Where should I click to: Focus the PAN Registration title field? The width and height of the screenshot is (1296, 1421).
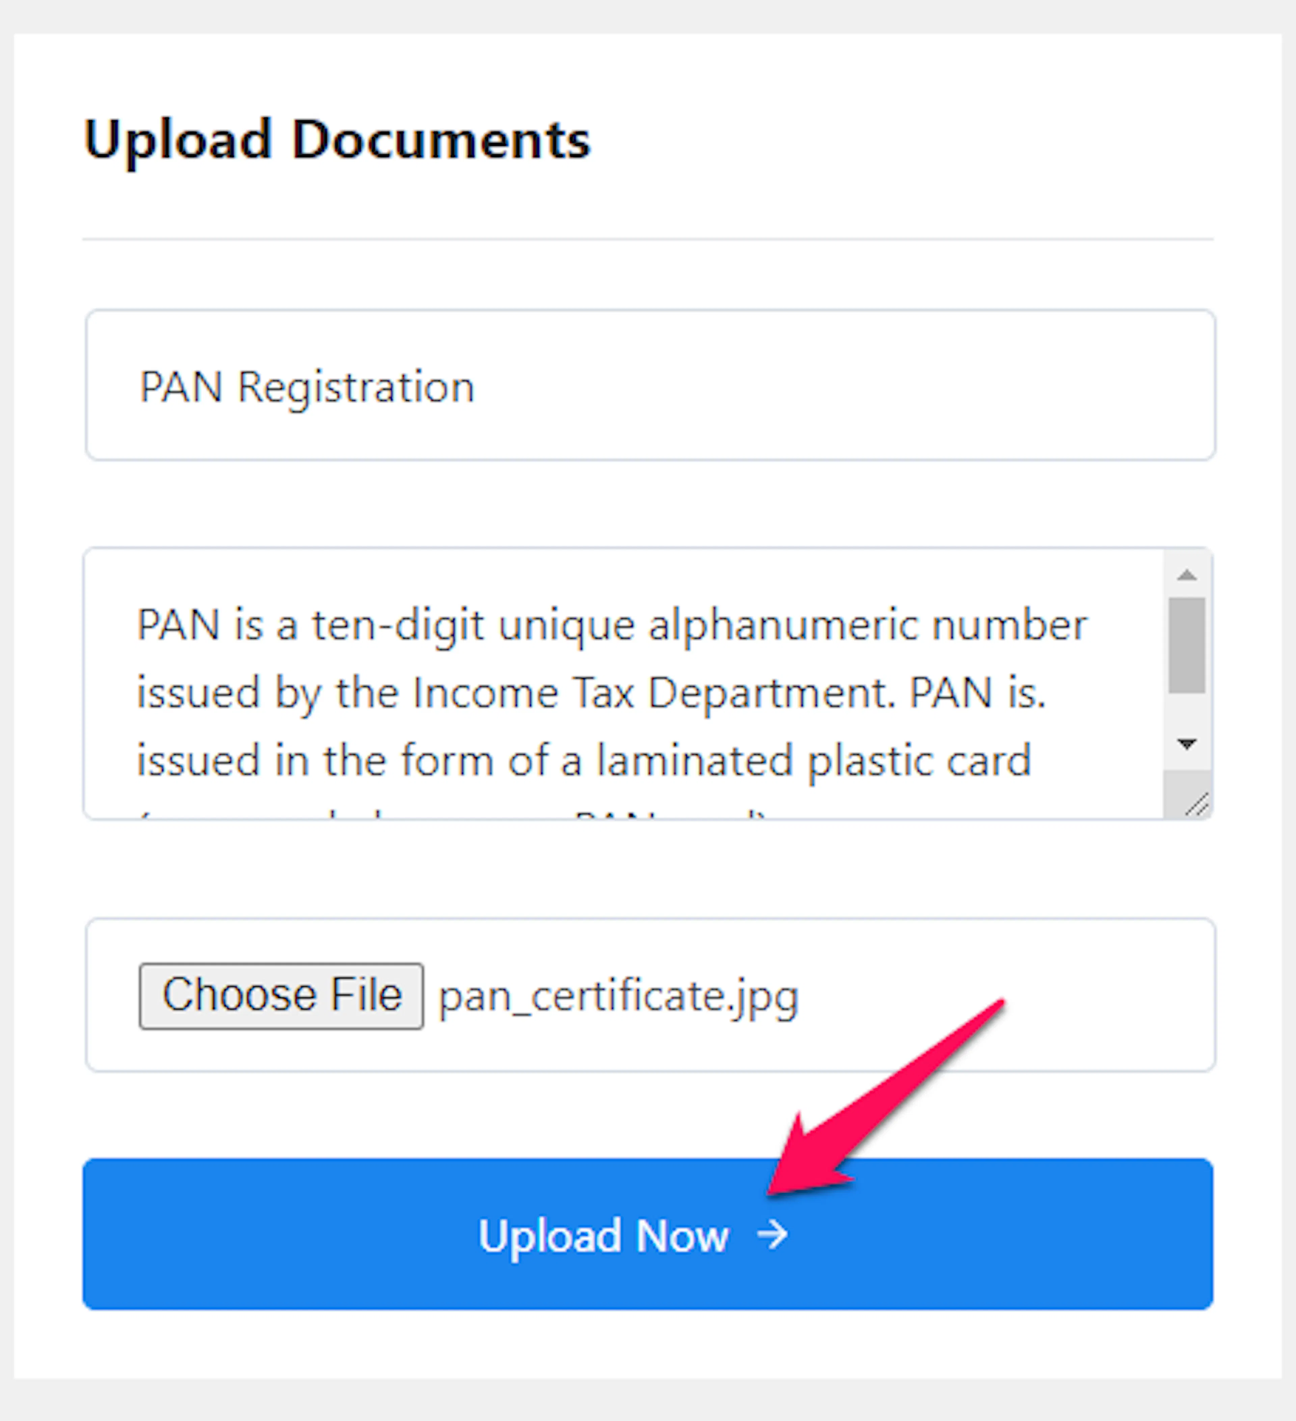[650, 385]
